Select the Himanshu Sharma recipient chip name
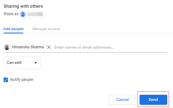173x108 pixels. [28, 47]
